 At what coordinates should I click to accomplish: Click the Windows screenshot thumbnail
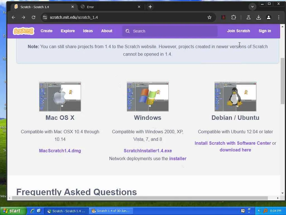[x=148, y=97]
